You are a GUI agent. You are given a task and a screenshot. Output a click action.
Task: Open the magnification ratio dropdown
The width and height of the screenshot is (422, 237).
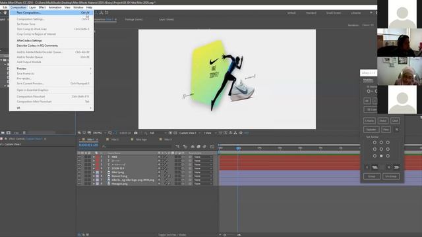point(100,133)
